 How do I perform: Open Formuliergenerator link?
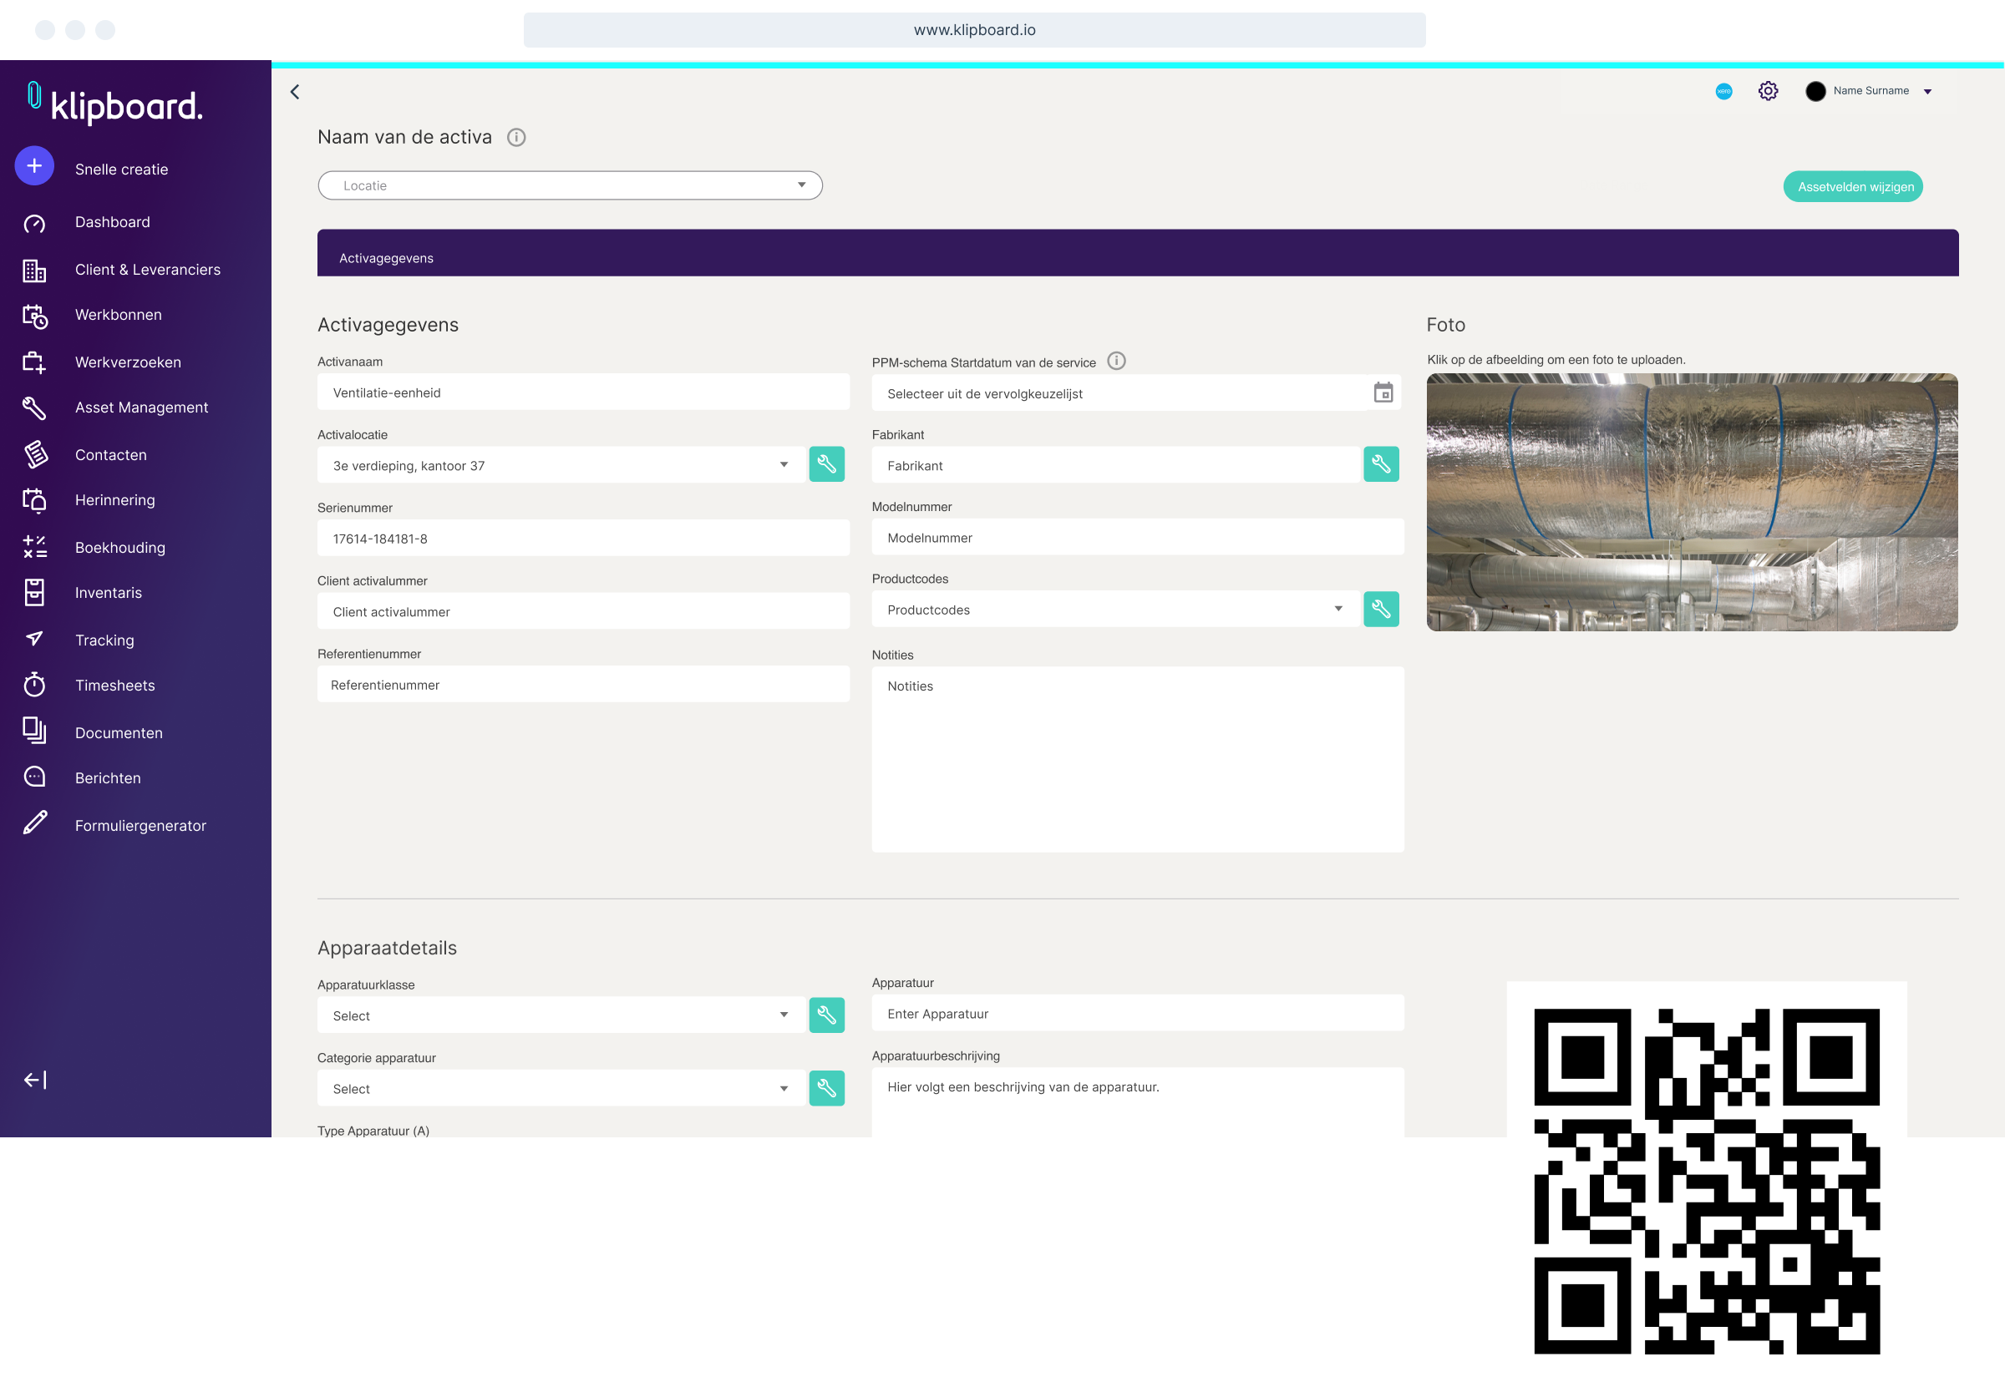pyautogui.click(x=141, y=826)
